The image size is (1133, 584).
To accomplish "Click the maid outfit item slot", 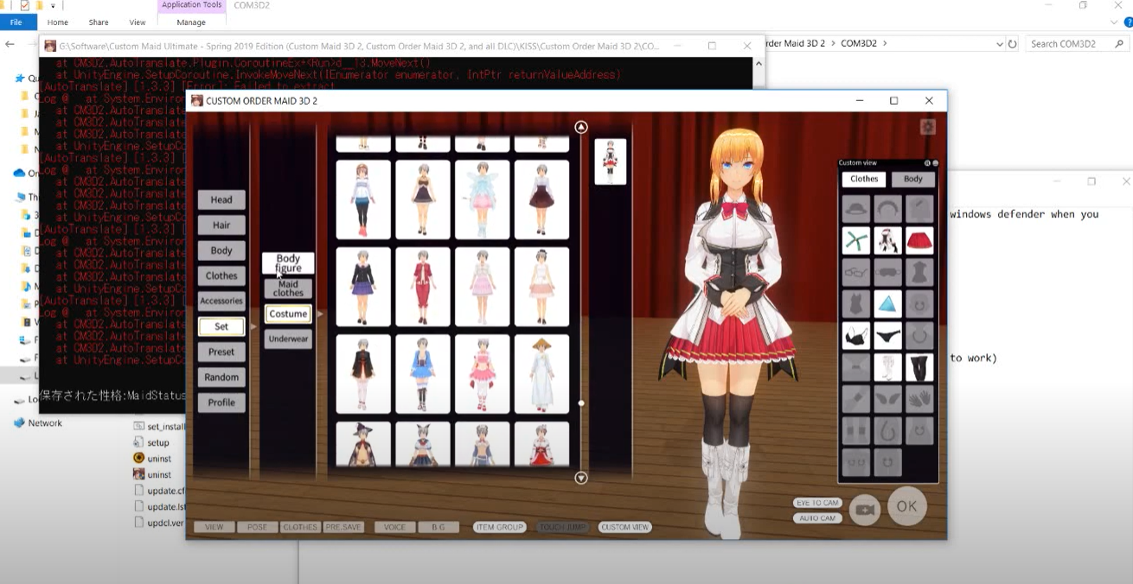I will point(888,240).
